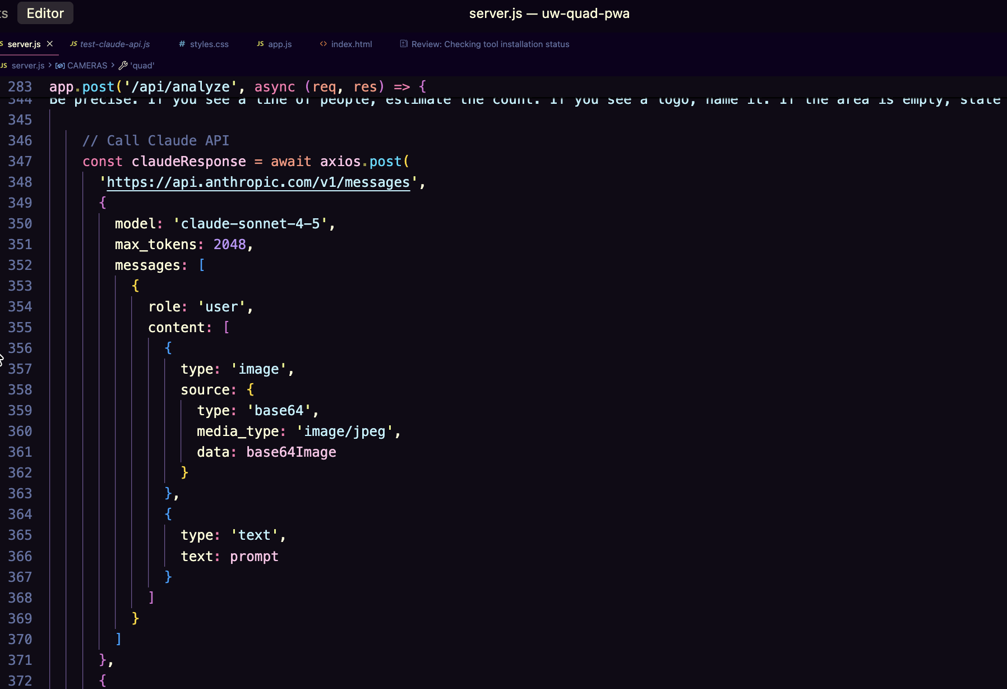Select the server.js tab
The height and width of the screenshot is (689, 1007).
pyautogui.click(x=24, y=44)
